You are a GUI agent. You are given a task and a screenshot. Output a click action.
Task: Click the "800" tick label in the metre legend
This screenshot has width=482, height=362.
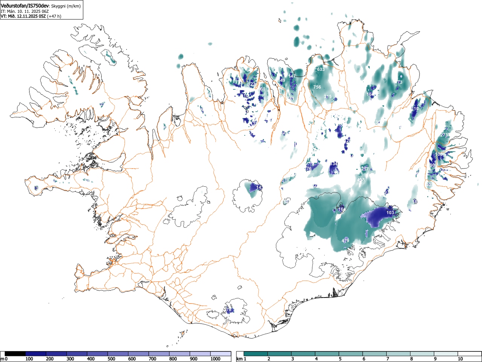pos(173,359)
